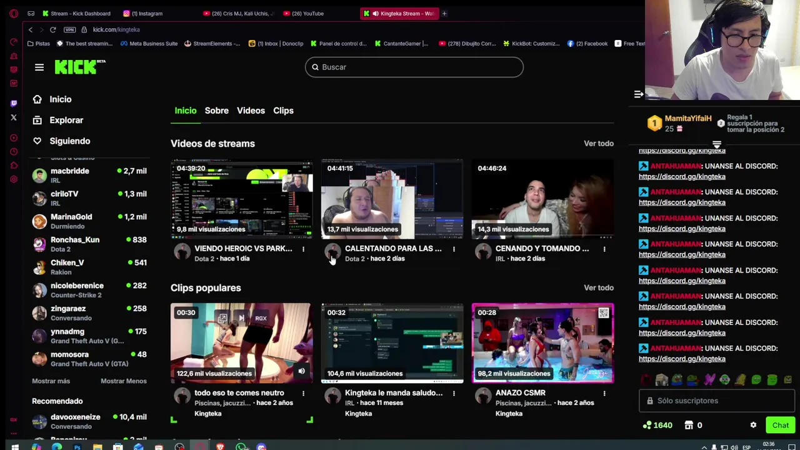Click the green Chat send button
Screen dimensions: 800x450
780,426
